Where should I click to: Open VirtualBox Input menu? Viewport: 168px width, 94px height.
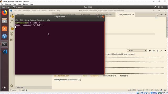[19, 4]
